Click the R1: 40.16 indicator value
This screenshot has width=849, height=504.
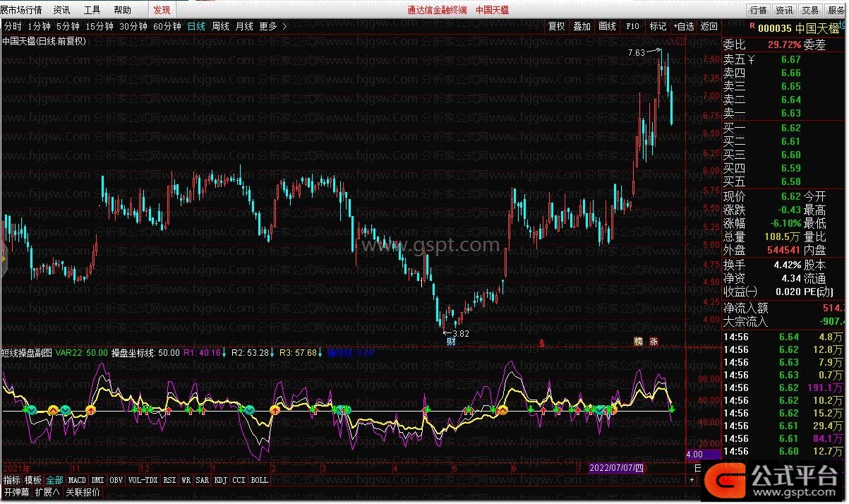pyautogui.click(x=203, y=352)
